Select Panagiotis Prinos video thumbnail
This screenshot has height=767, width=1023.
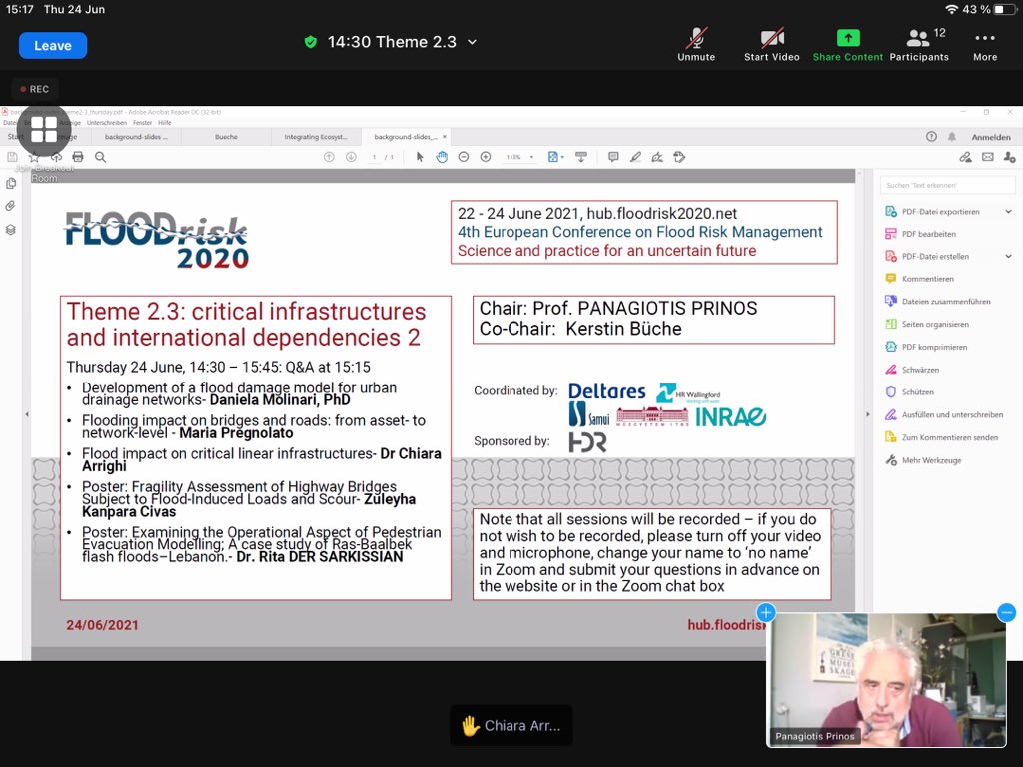[x=886, y=679]
